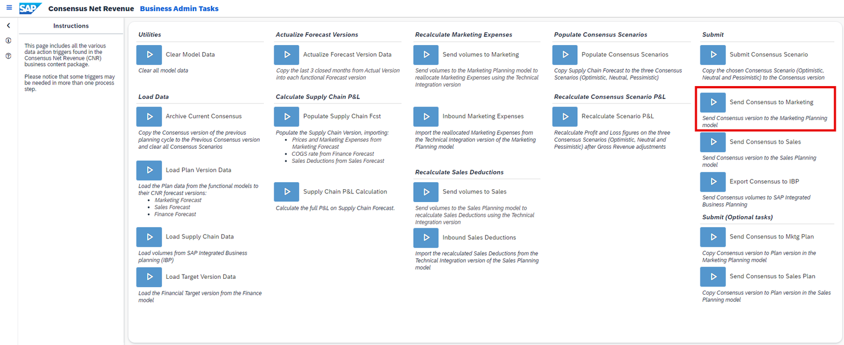
Task: Click the SAP logo
Action: point(30,8)
